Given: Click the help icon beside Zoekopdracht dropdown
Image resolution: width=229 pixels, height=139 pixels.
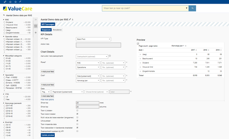Looking at the screenshot, I should 110,56.
